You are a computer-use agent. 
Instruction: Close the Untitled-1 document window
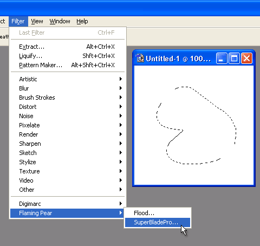tap(246, 59)
